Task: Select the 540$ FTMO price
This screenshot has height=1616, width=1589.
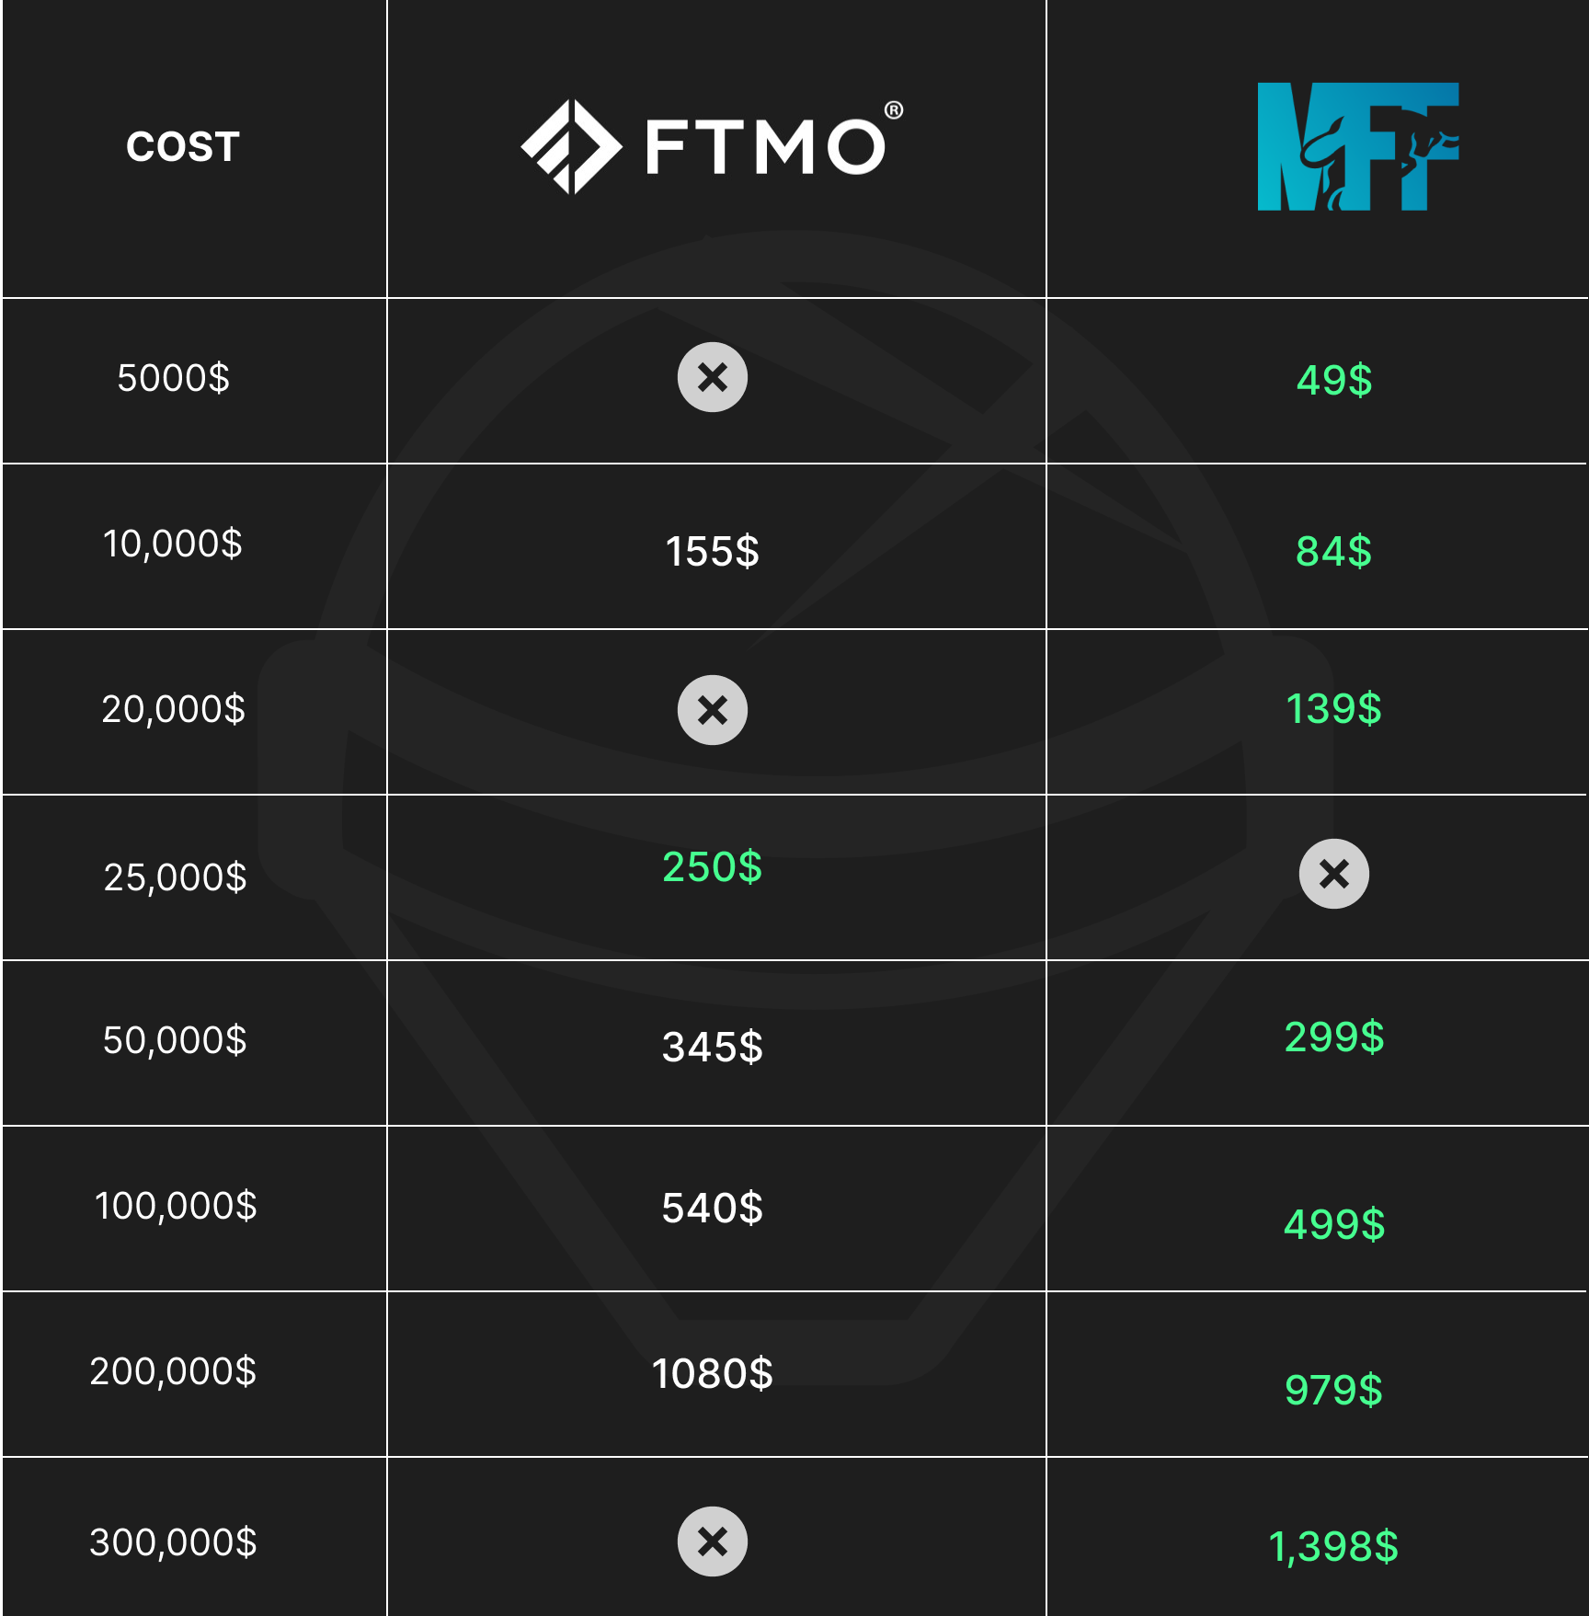Action: (713, 1209)
